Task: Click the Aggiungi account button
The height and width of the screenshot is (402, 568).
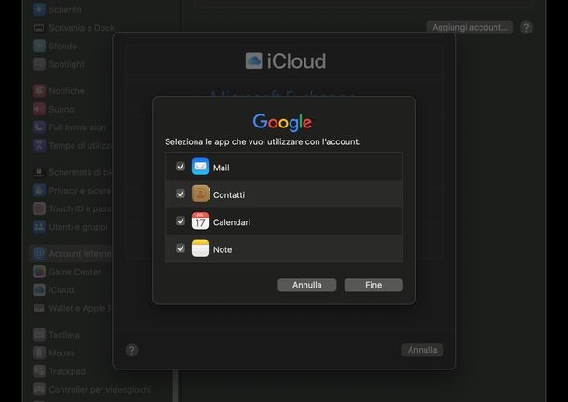Action: coord(470,27)
